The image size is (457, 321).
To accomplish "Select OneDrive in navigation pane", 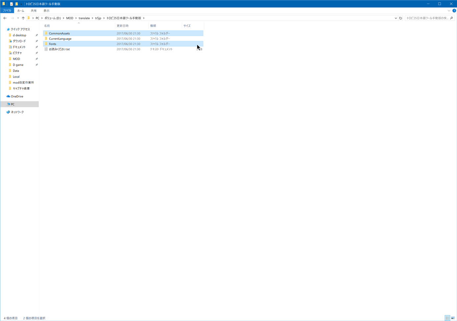I will point(17,96).
